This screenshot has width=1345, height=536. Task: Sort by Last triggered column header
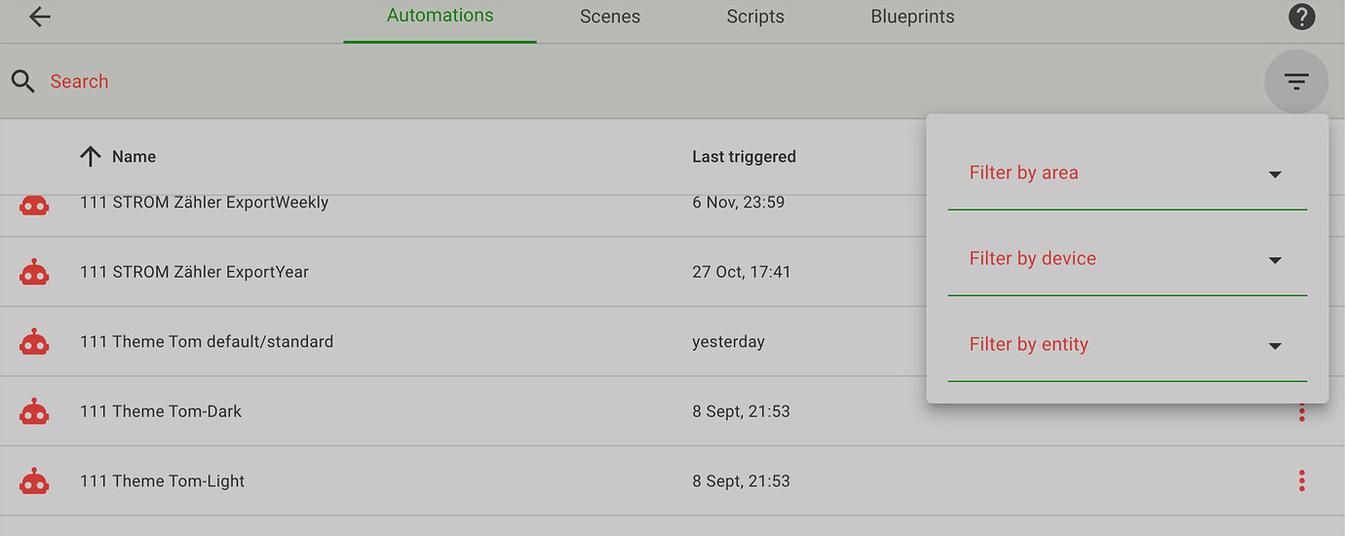[744, 157]
